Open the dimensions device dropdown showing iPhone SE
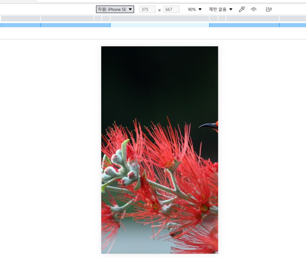306x258 pixels. click(x=115, y=9)
